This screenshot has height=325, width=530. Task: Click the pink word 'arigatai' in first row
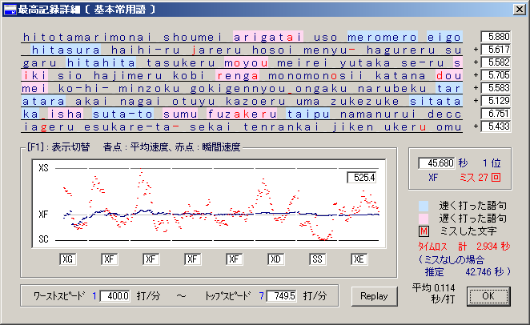[267, 37]
